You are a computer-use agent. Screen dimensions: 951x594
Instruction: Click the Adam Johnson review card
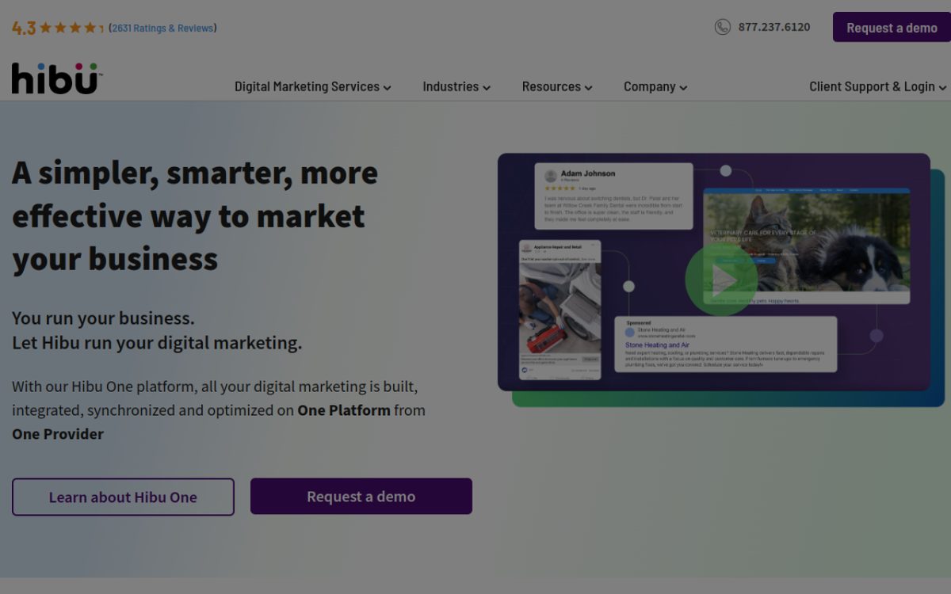coord(613,196)
